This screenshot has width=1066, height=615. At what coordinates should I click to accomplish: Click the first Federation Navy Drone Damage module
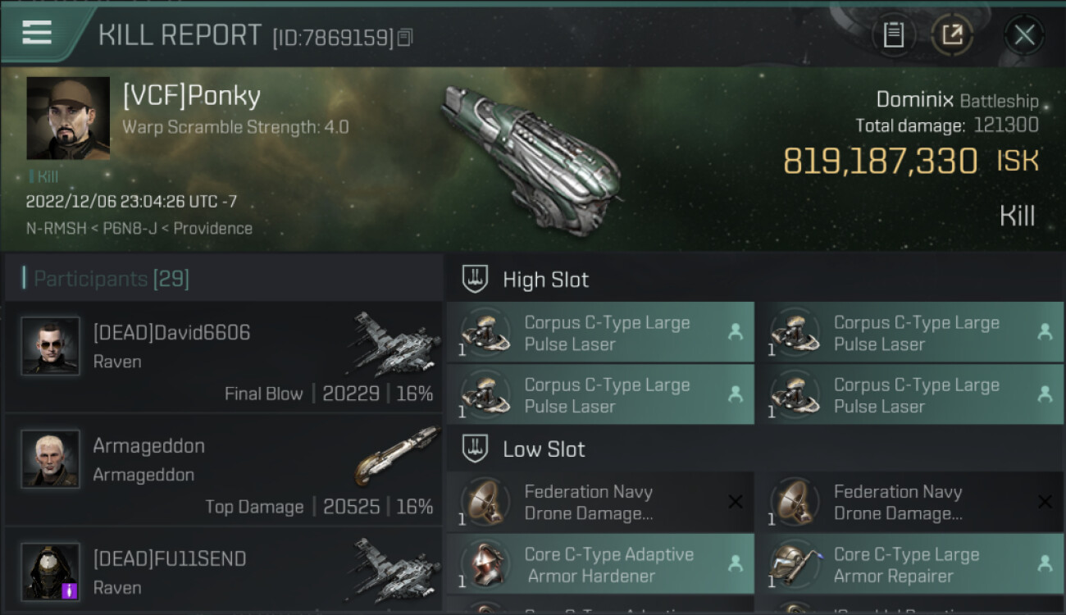[x=599, y=502]
